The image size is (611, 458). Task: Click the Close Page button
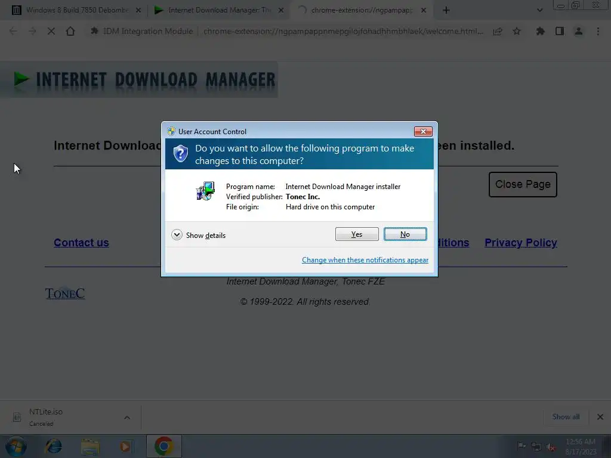pyautogui.click(x=523, y=184)
